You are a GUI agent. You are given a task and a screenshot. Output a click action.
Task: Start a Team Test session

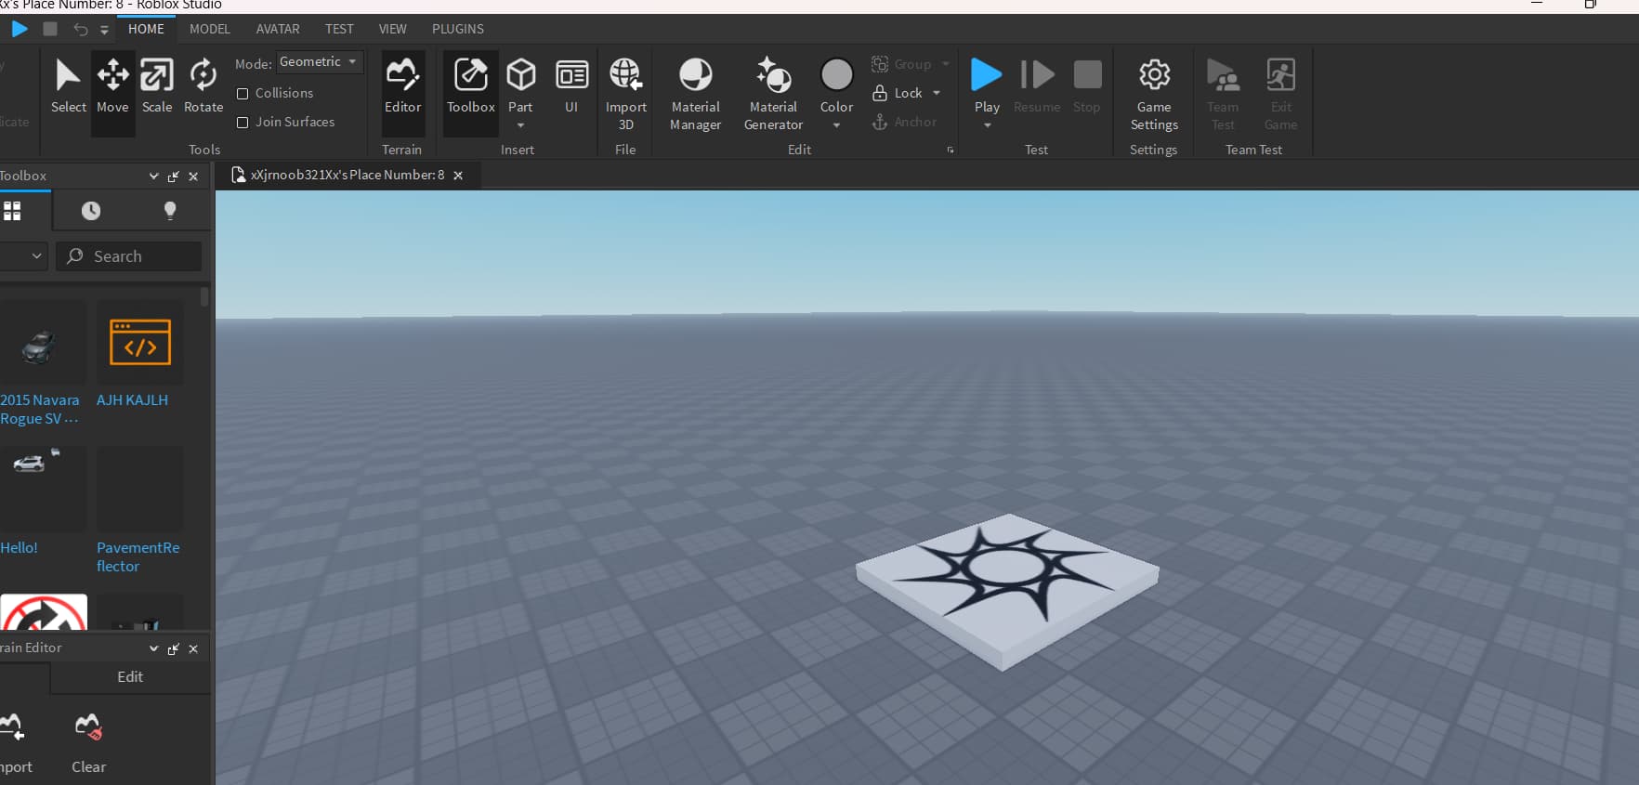[1223, 93]
